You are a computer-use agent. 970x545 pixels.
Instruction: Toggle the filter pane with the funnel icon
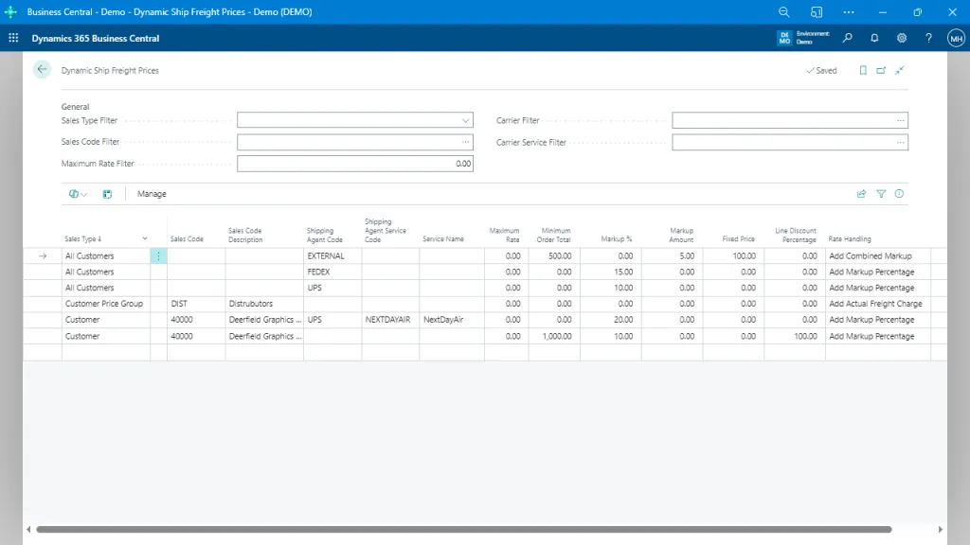[x=880, y=193]
